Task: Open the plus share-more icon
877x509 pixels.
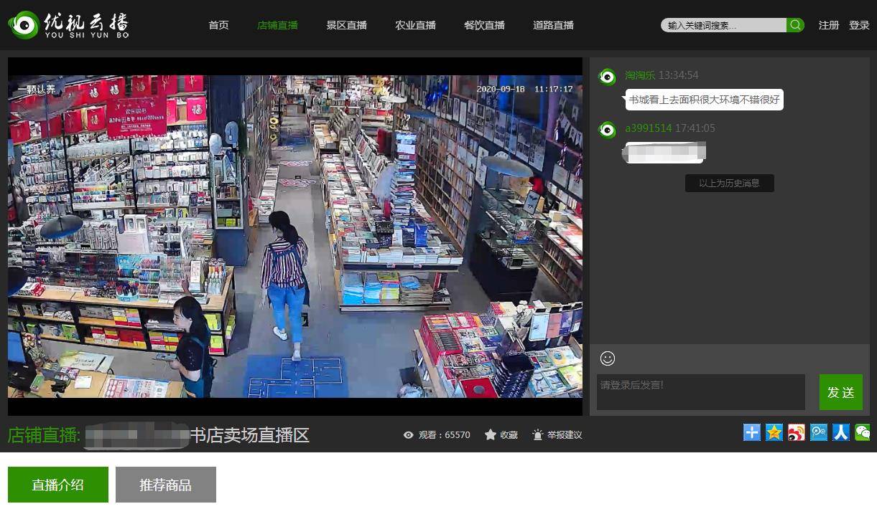Action: (x=751, y=432)
